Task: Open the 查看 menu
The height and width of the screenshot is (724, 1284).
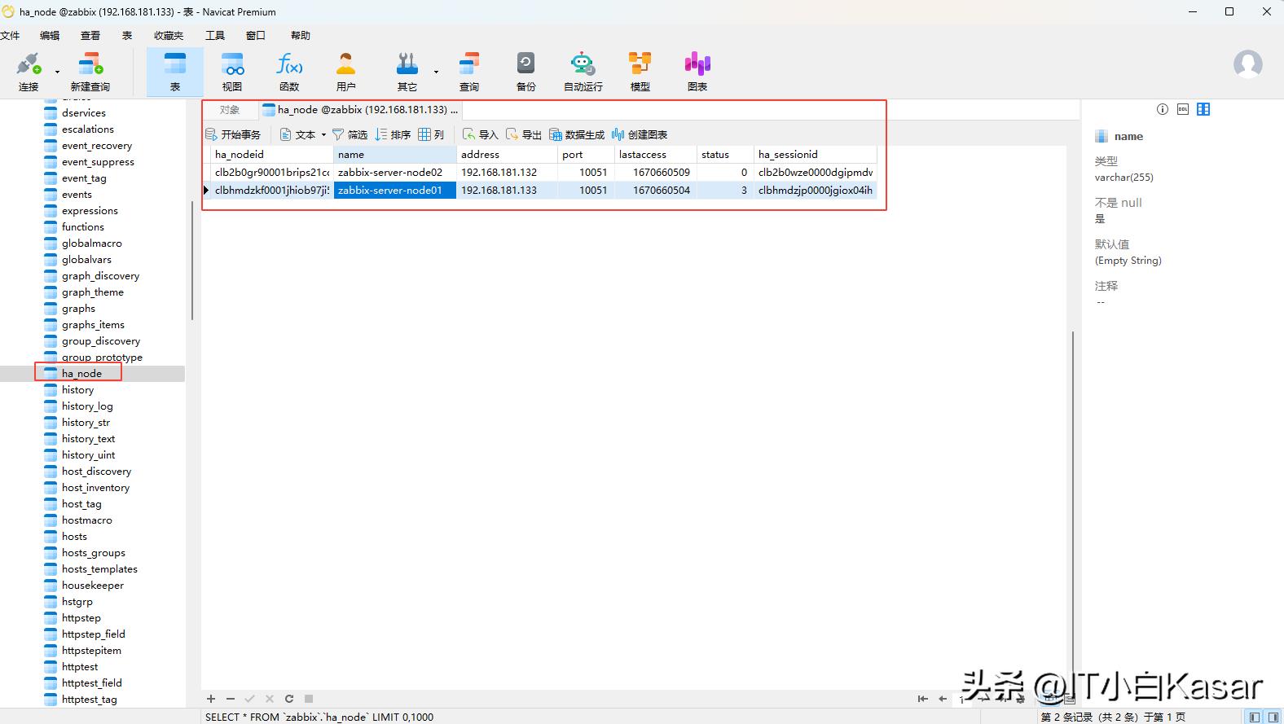Action: [x=90, y=35]
